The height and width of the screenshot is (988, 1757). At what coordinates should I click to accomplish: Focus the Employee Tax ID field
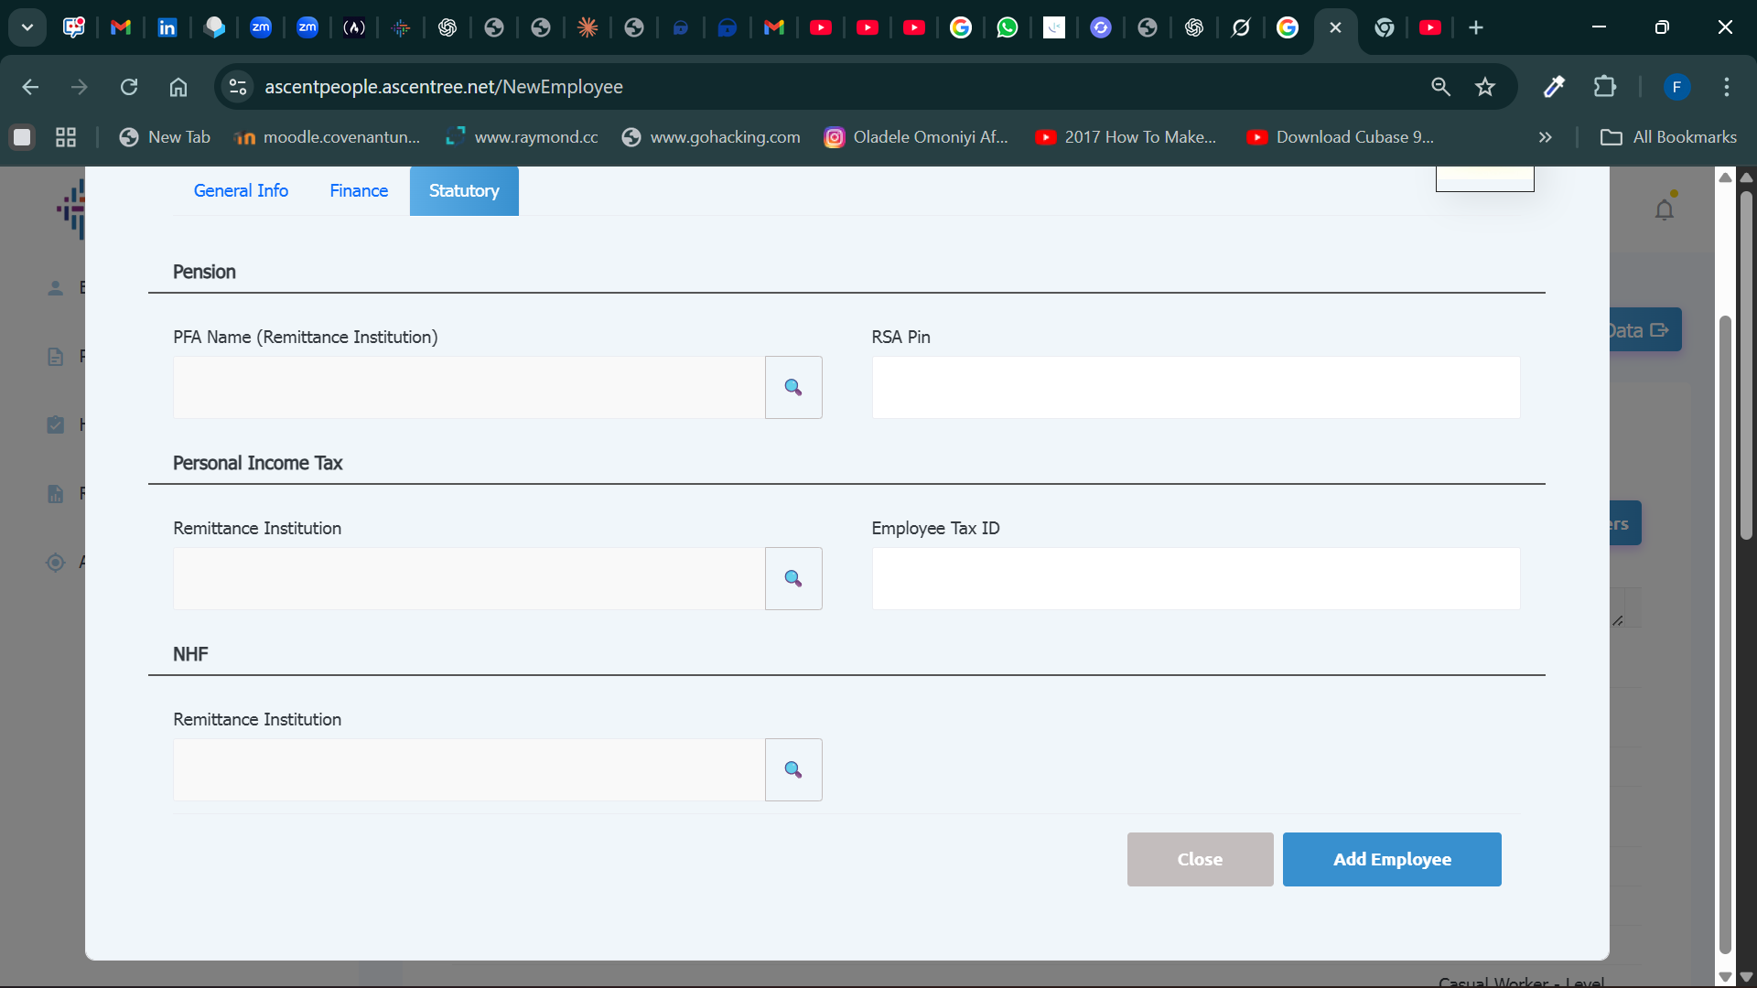point(1195,579)
